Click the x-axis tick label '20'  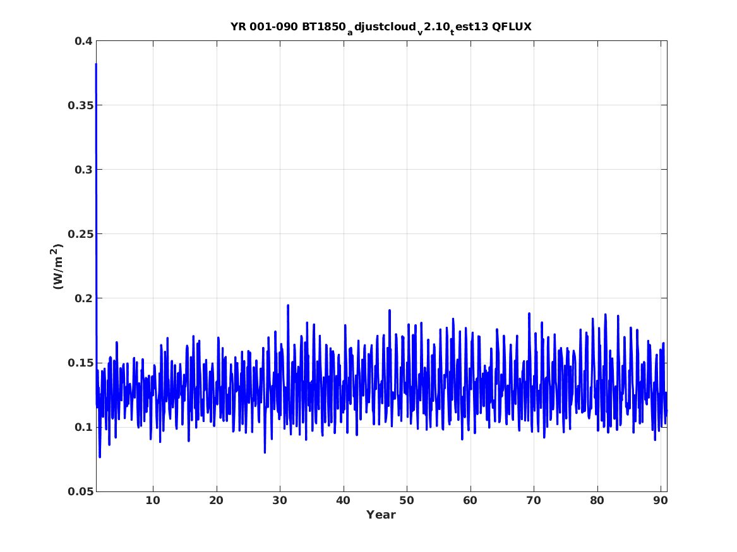point(216,501)
